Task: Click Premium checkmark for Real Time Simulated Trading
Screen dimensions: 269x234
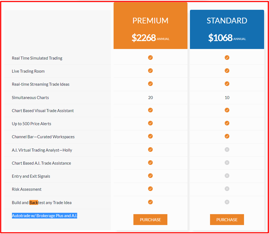Action: 150,58
